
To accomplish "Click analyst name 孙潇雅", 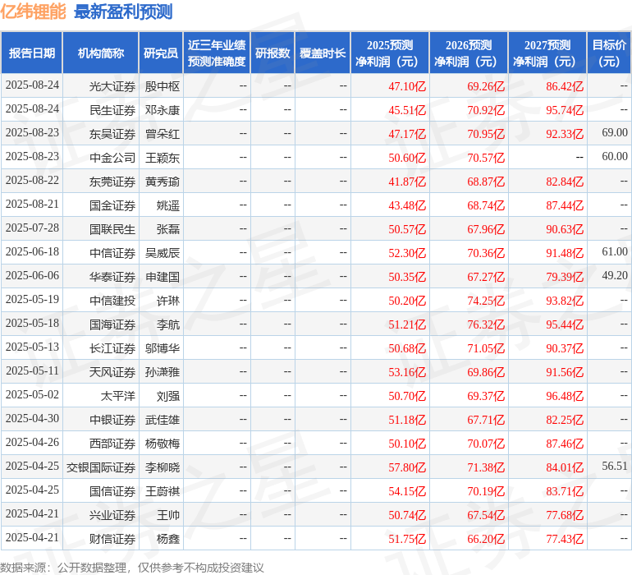I will (x=162, y=372).
